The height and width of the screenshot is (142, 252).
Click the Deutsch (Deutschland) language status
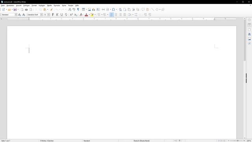(x=142, y=141)
